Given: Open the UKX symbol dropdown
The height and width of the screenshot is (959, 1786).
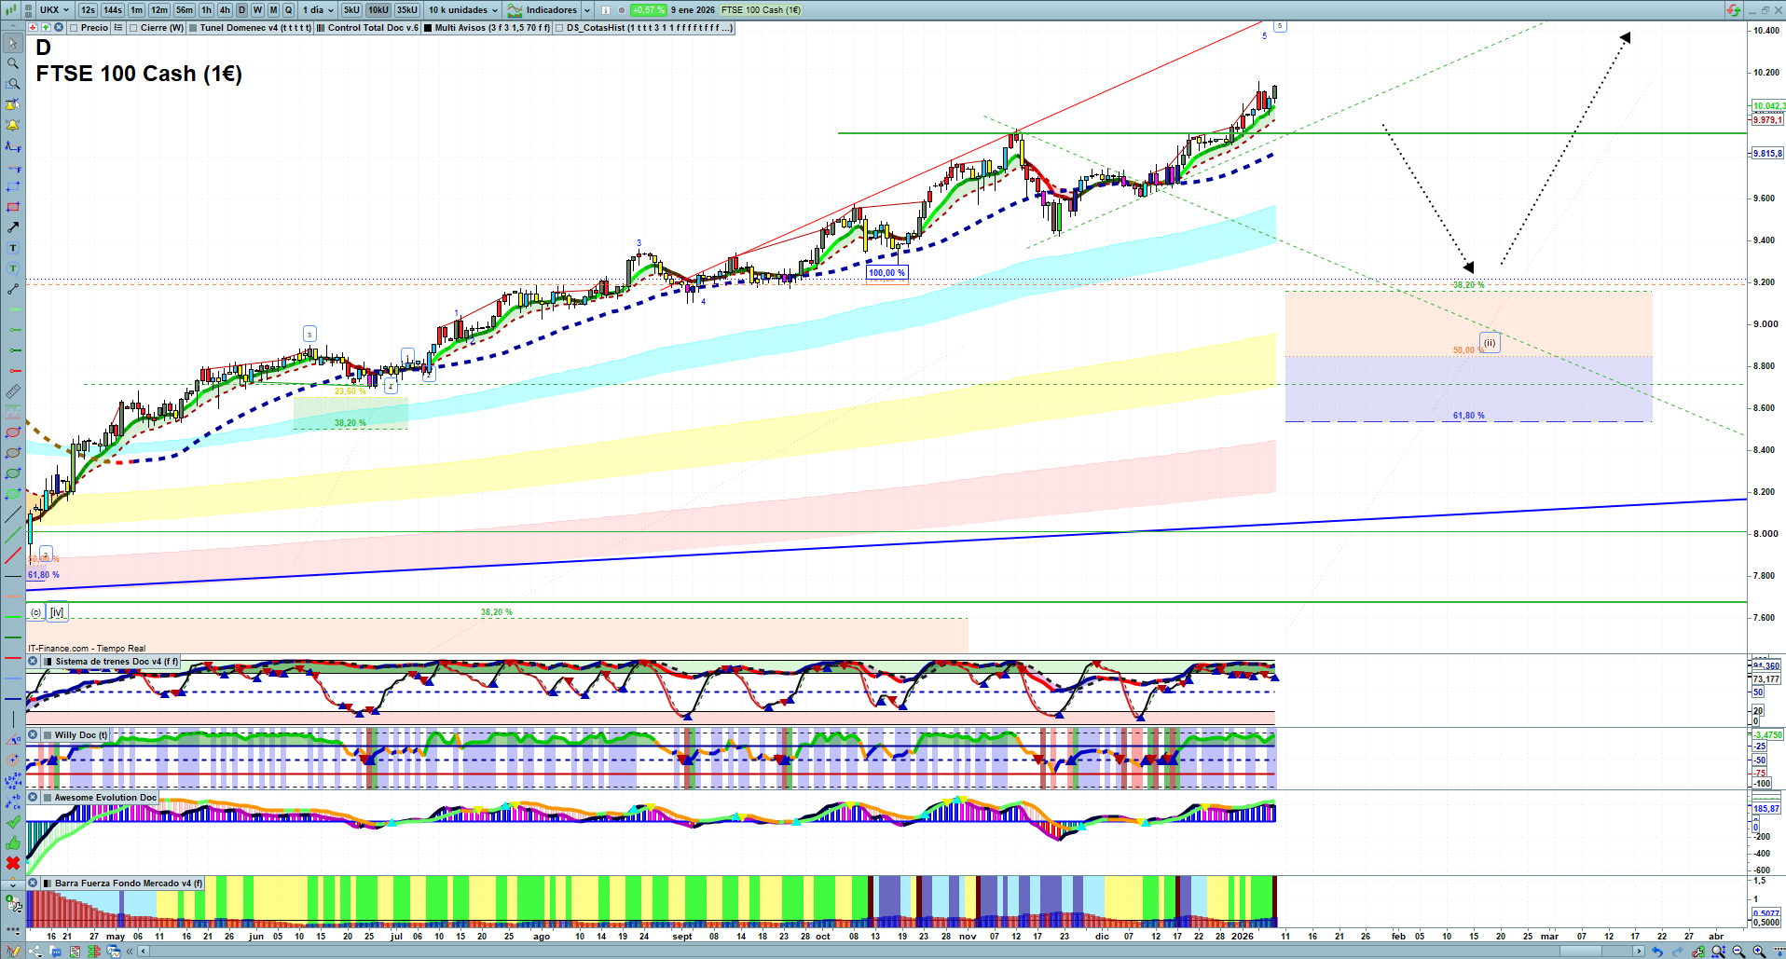Looking at the screenshot, I should point(54,10).
